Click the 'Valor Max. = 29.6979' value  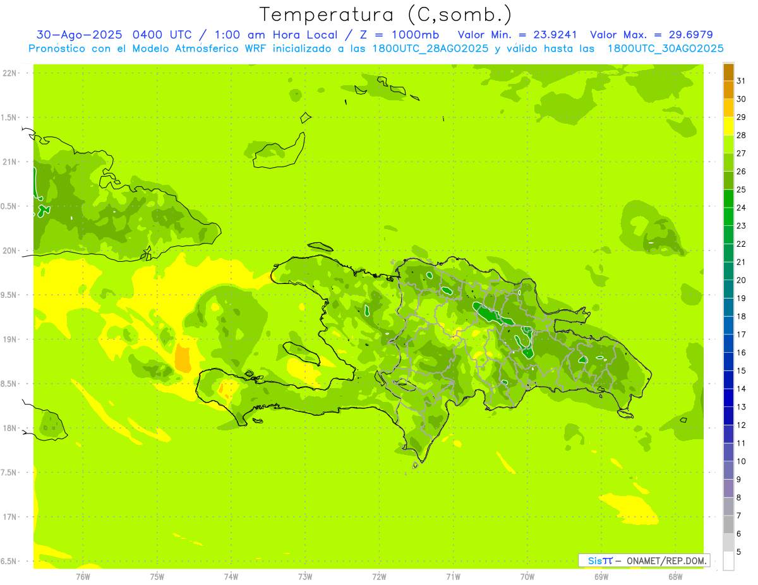(x=652, y=35)
